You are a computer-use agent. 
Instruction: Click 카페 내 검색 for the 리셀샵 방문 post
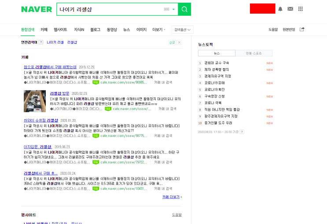167,109
